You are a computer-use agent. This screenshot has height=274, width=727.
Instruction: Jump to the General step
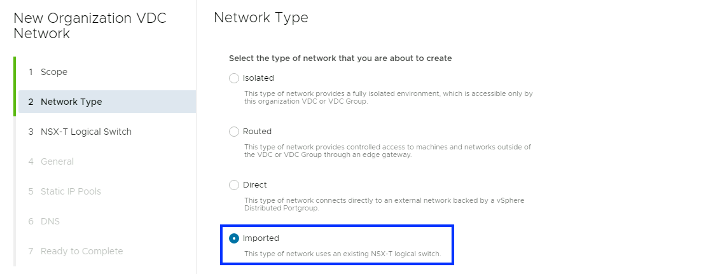(57, 161)
